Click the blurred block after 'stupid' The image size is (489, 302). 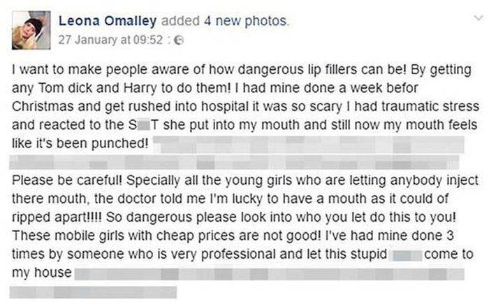[x=407, y=255]
